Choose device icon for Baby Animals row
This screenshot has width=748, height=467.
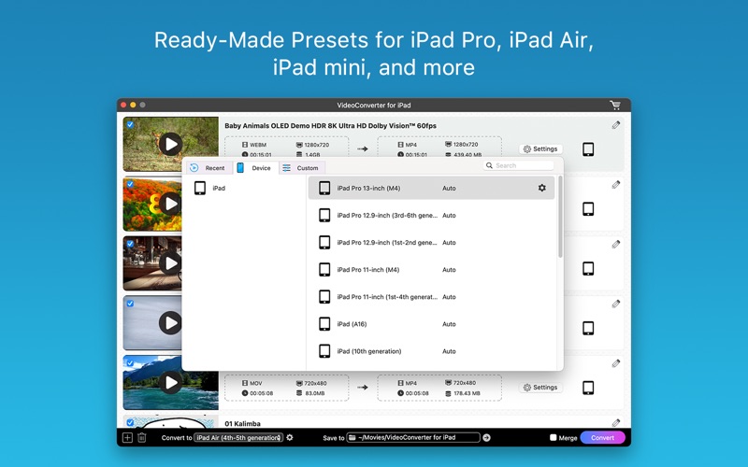pyautogui.click(x=588, y=149)
